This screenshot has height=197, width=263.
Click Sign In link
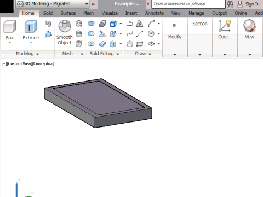tap(252, 4)
